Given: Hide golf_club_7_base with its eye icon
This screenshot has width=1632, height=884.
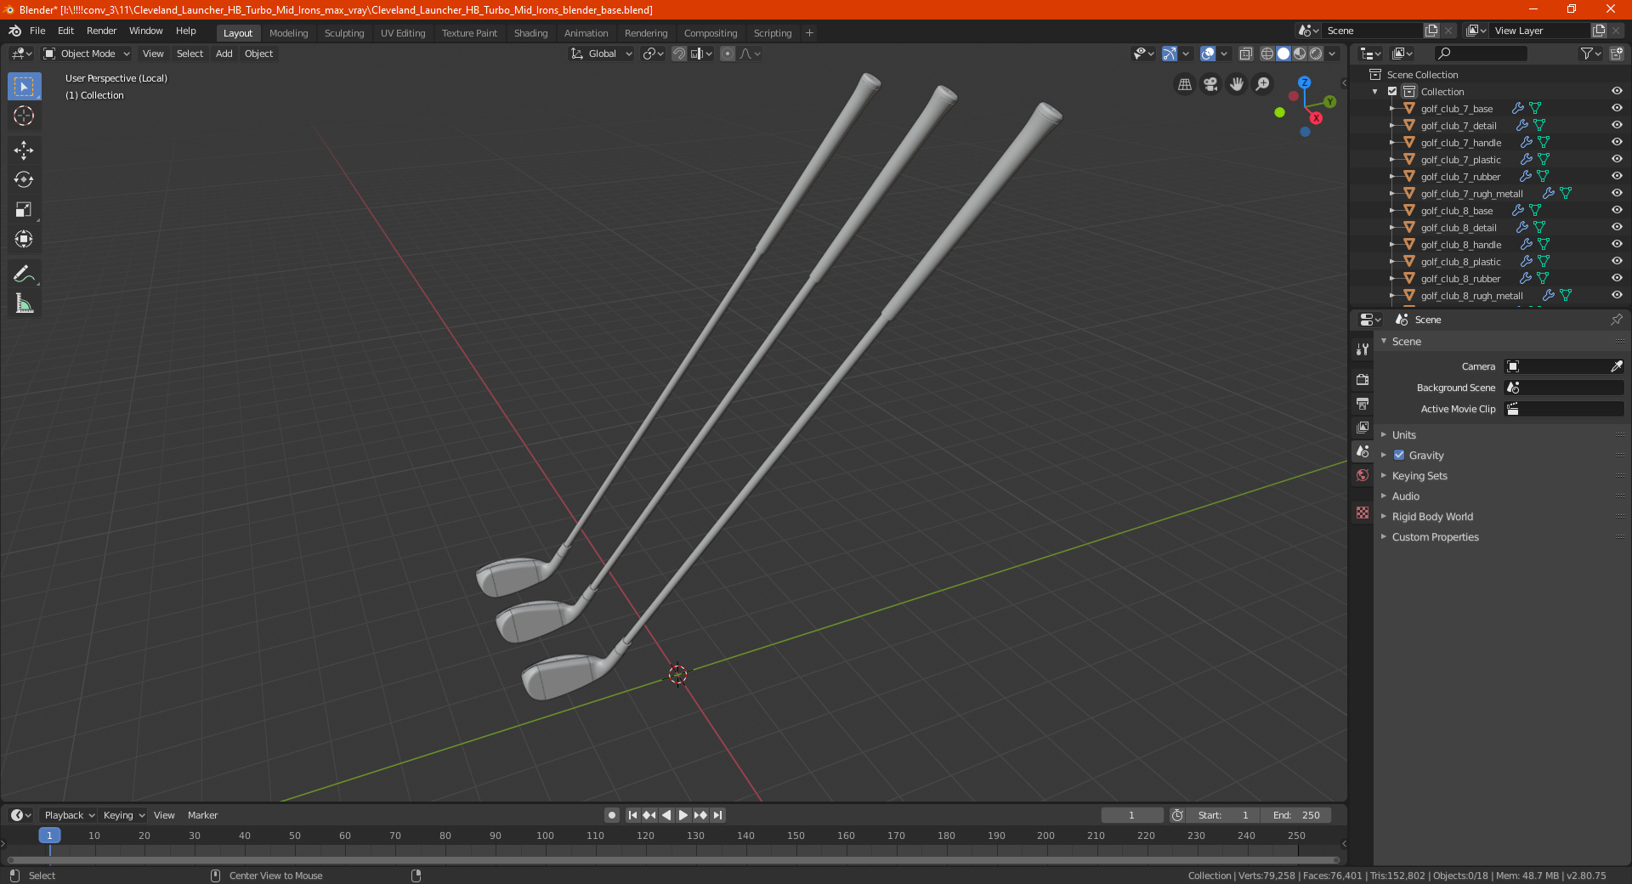Looking at the screenshot, I should tap(1616, 108).
